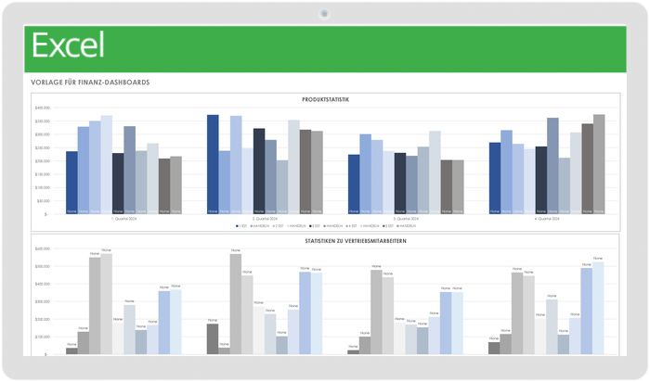Screen dimensions: 650x382
Task: Select the last gray bar in 4. Quartal Produktstatistik
Action: click(x=599, y=164)
